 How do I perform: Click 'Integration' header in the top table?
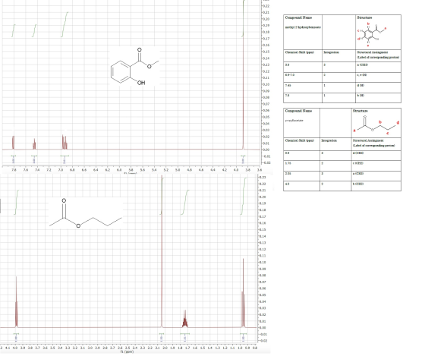331,52
